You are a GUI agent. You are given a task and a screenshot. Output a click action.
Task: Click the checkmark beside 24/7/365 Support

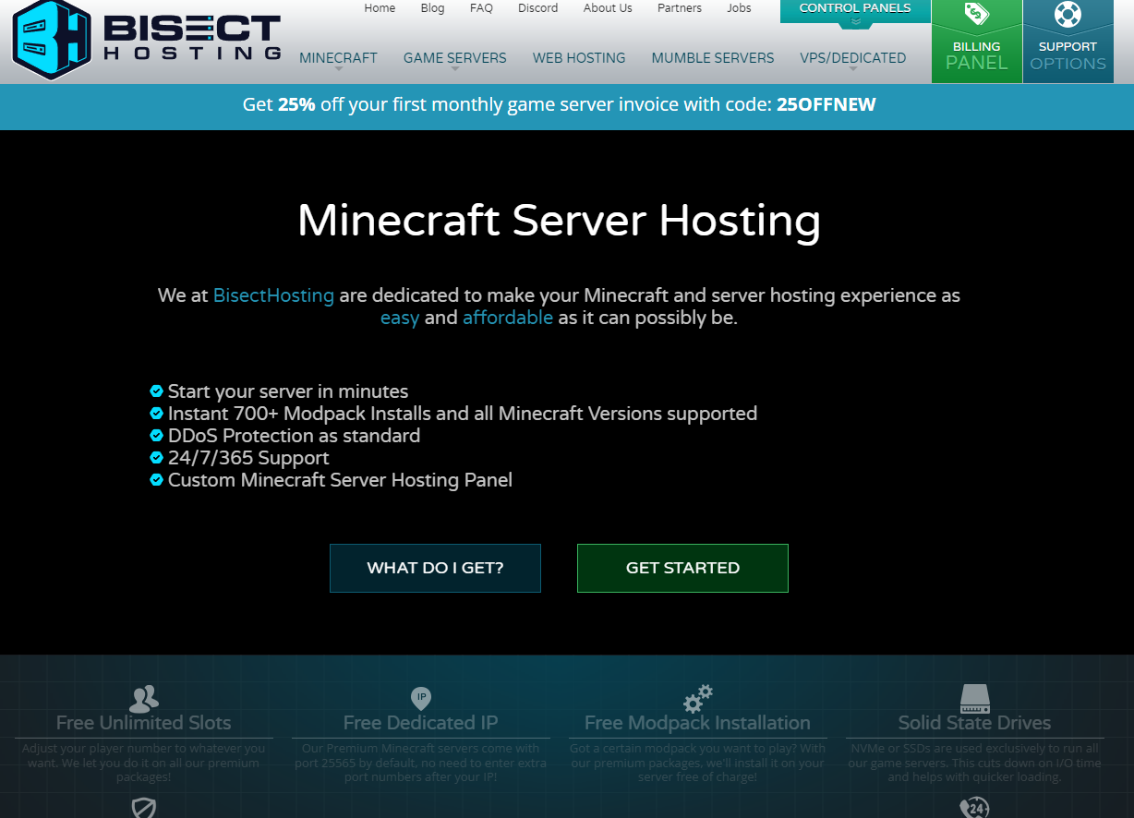coord(155,456)
